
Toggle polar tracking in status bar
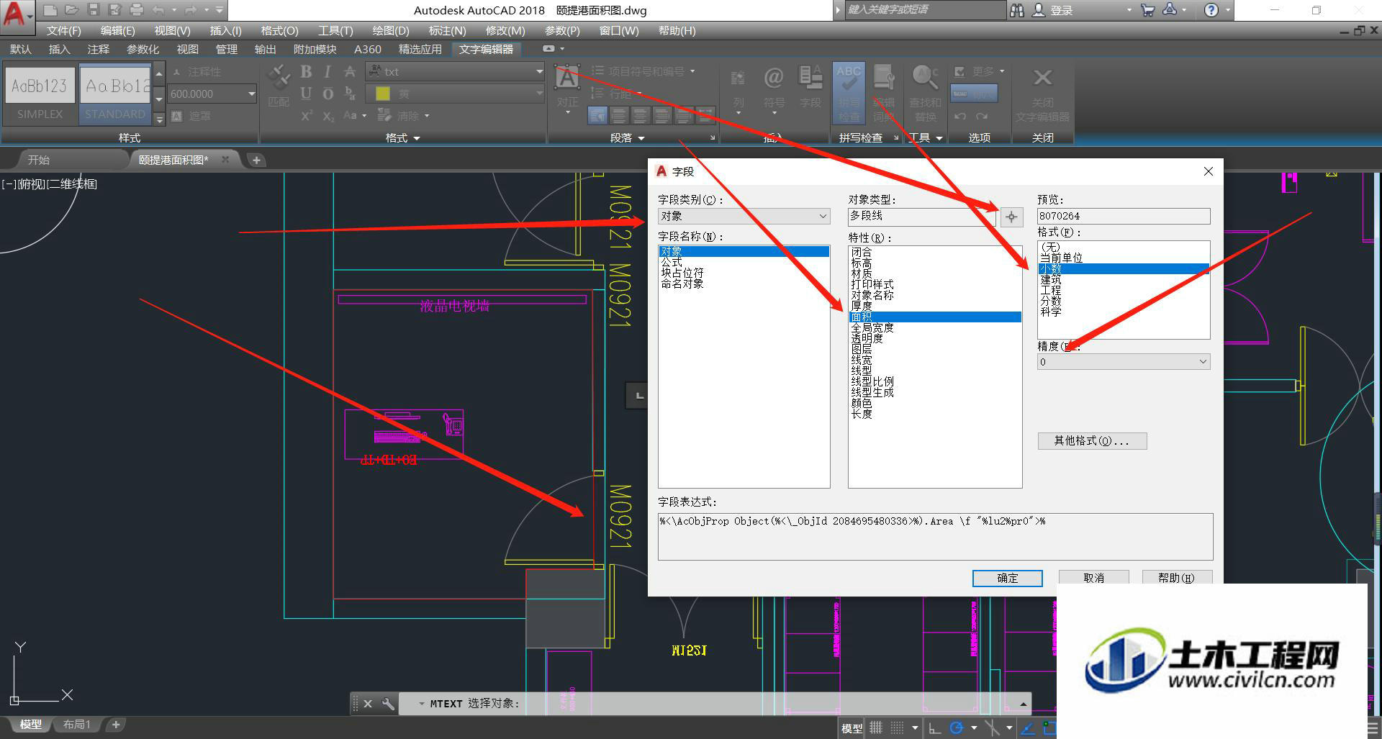pyautogui.click(x=956, y=727)
